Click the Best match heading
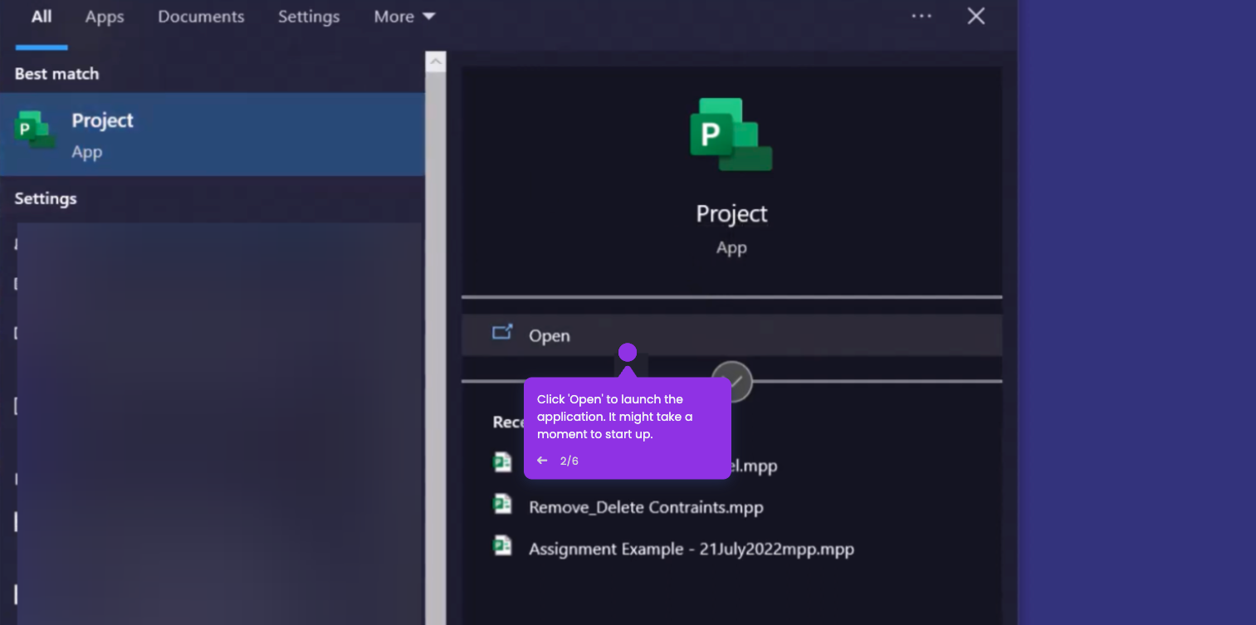1256x625 pixels. [56, 74]
